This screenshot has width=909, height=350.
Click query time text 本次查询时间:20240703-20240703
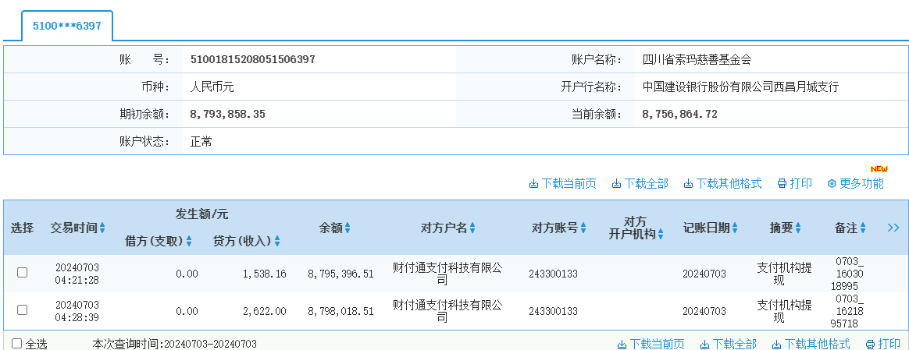coord(174,345)
